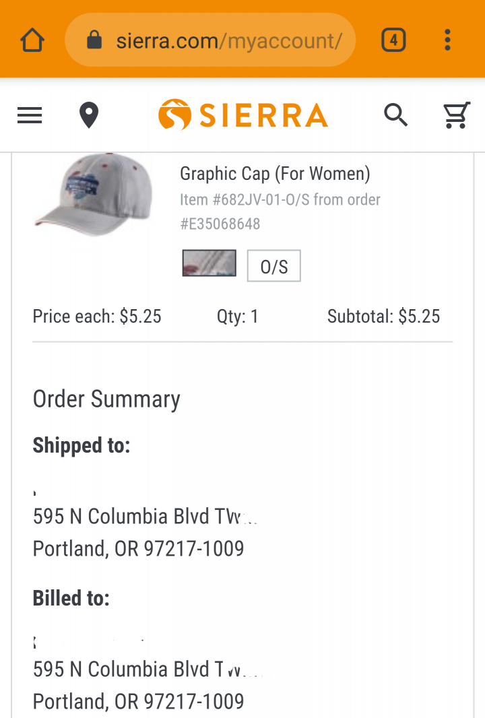485x718 pixels.
Task: Click the padlock site security icon
Action: [94, 41]
